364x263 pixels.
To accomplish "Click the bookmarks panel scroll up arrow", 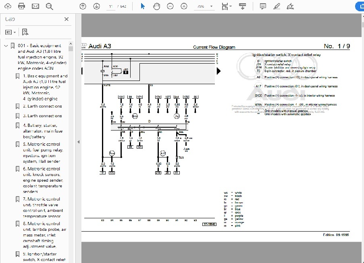I will tap(71, 43).
